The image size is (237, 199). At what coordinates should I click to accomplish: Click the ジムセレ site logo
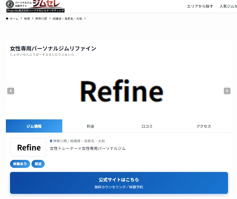(35, 6)
